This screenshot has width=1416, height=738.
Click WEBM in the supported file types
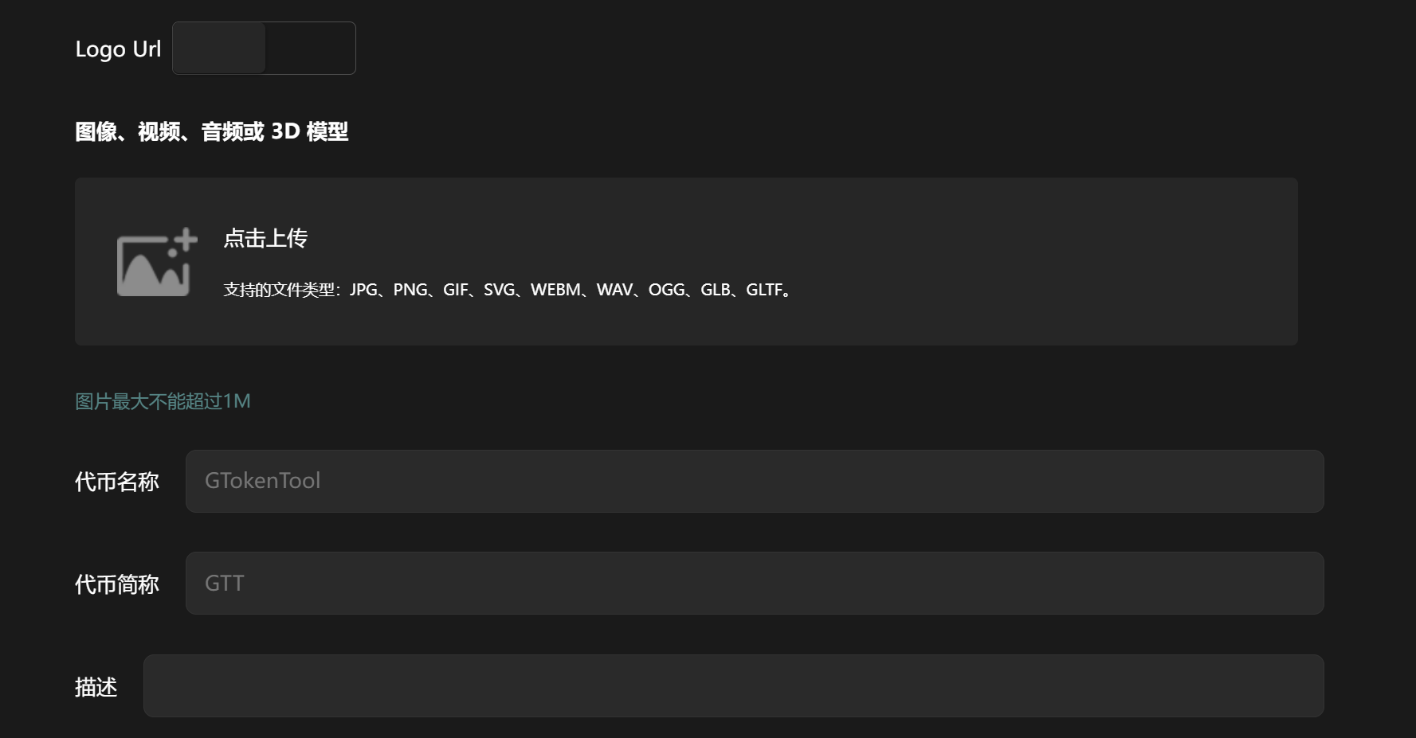tap(555, 290)
